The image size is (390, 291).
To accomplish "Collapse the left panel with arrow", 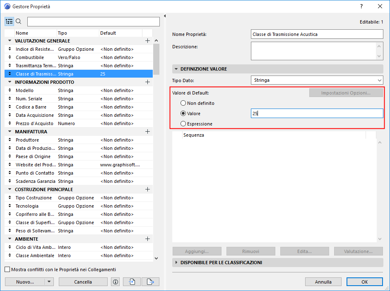I will click(165, 16).
